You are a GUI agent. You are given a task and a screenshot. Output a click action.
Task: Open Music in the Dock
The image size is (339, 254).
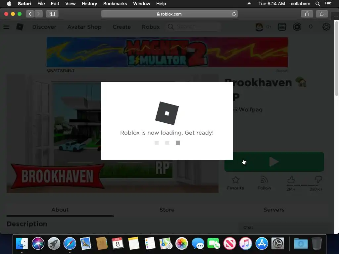click(246, 243)
